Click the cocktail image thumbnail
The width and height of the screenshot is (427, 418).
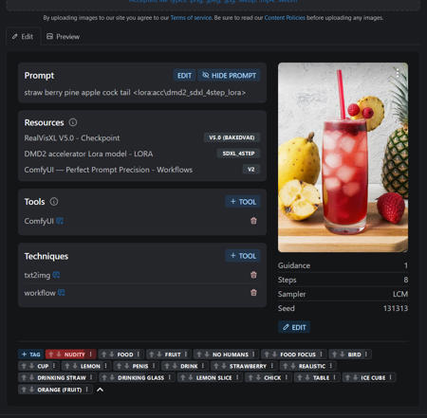tap(343, 157)
